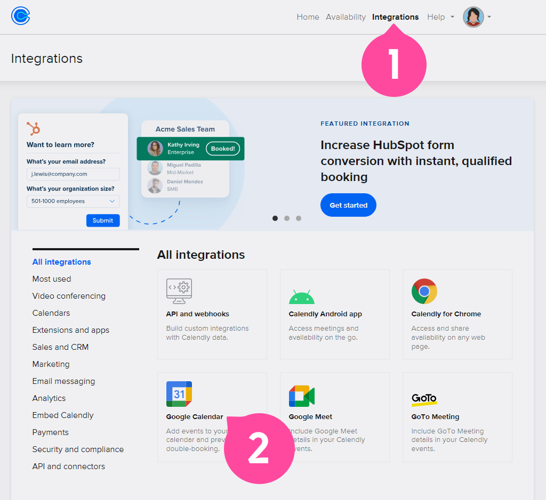Filter by Most used integrations
The height and width of the screenshot is (500, 546).
[52, 279]
